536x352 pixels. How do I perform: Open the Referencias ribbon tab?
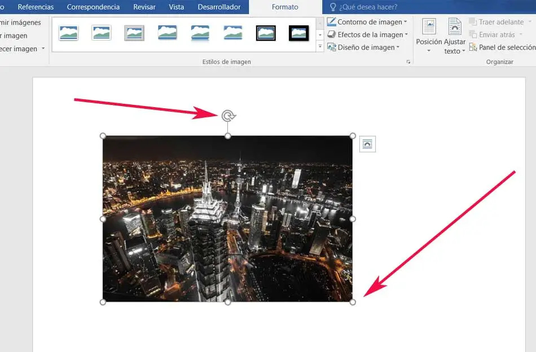(x=36, y=7)
